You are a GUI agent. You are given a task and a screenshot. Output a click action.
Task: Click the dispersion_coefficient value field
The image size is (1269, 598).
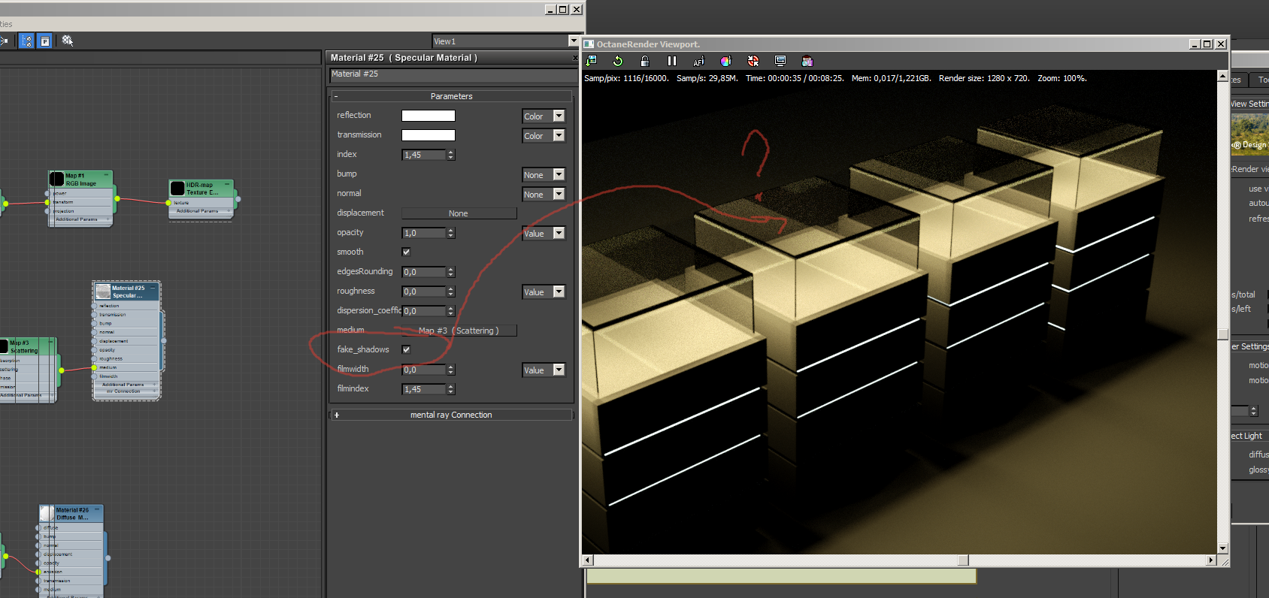point(425,311)
